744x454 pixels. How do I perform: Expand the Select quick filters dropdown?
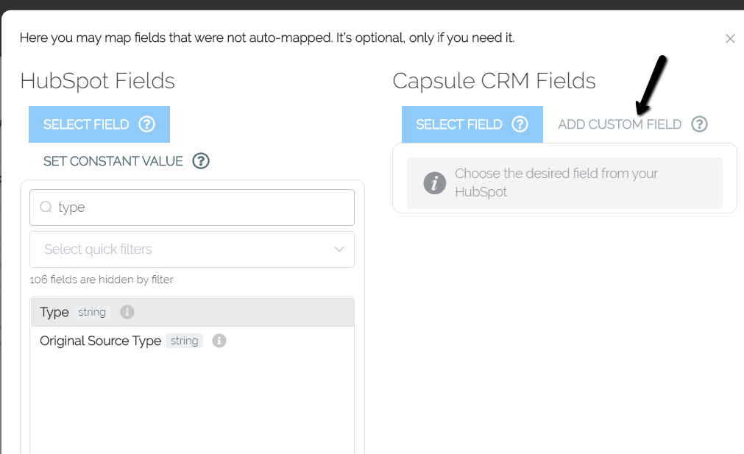click(x=191, y=249)
